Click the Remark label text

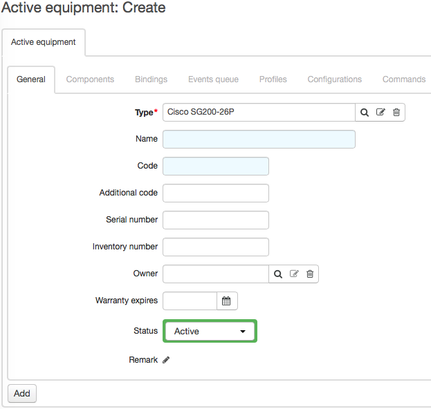[x=143, y=359]
